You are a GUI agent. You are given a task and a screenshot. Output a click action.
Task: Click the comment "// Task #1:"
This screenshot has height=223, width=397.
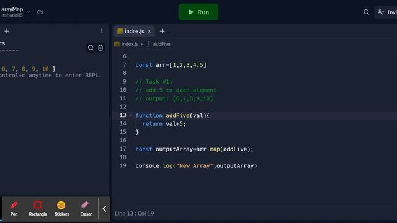(x=154, y=82)
